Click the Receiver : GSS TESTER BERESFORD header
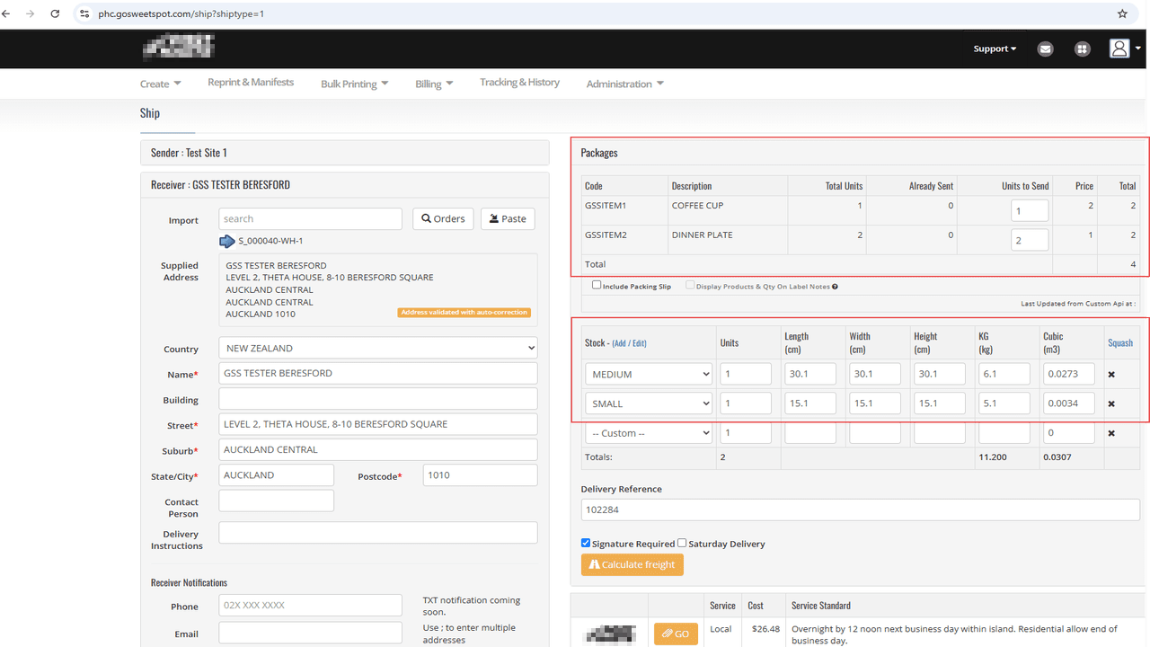Viewport: 1150px width, 647px height. pyautogui.click(x=345, y=185)
